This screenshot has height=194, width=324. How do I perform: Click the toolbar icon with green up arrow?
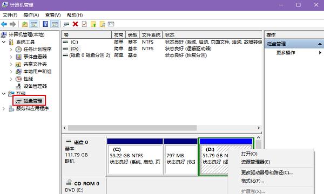tap(93, 24)
